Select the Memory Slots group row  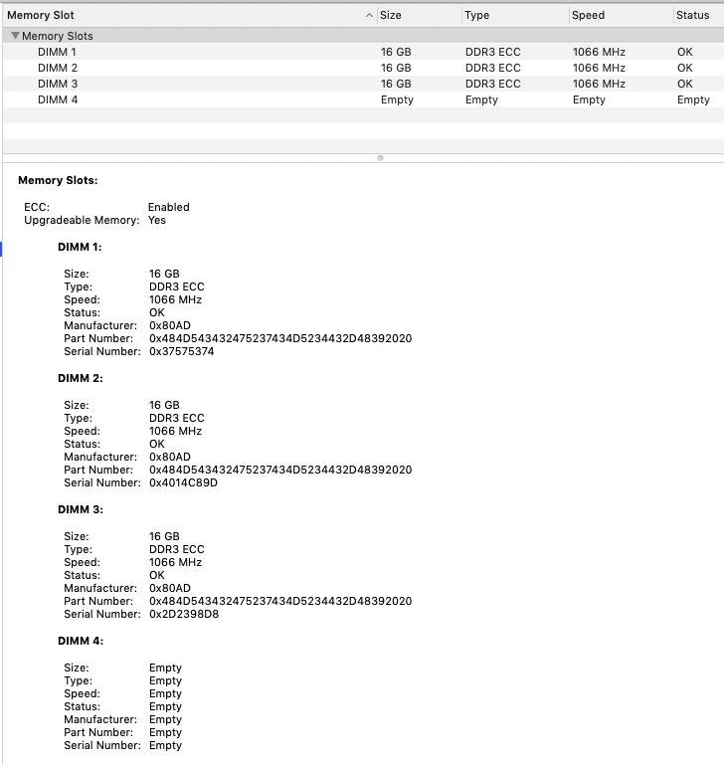click(x=363, y=36)
